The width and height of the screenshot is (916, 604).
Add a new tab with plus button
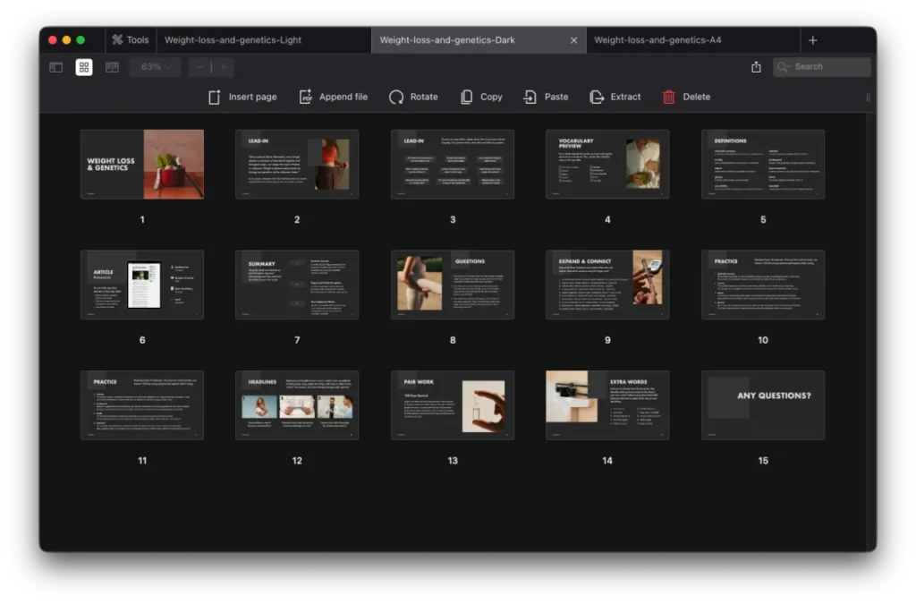812,40
